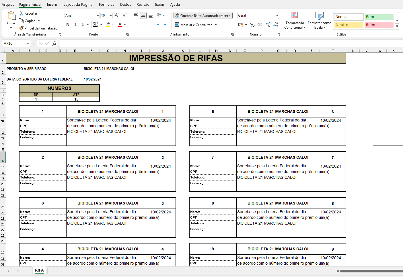This screenshot has width=403, height=277.
Task: Apply the yellow fill color
Action: tap(108, 25)
